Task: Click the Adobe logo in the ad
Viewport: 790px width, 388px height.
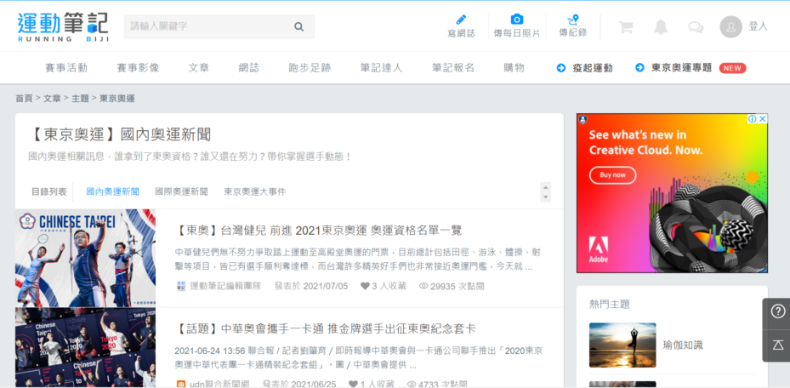Action: 598,250
